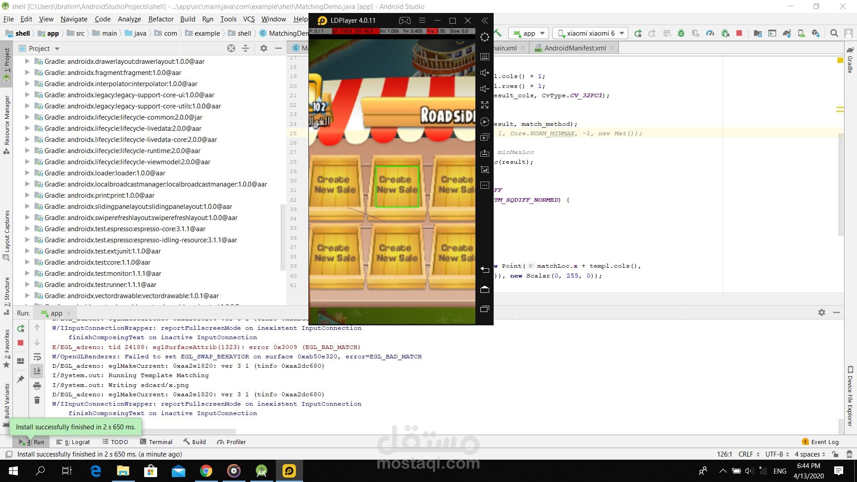Toggle the Device File Explorer tool window

(x=850, y=396)
